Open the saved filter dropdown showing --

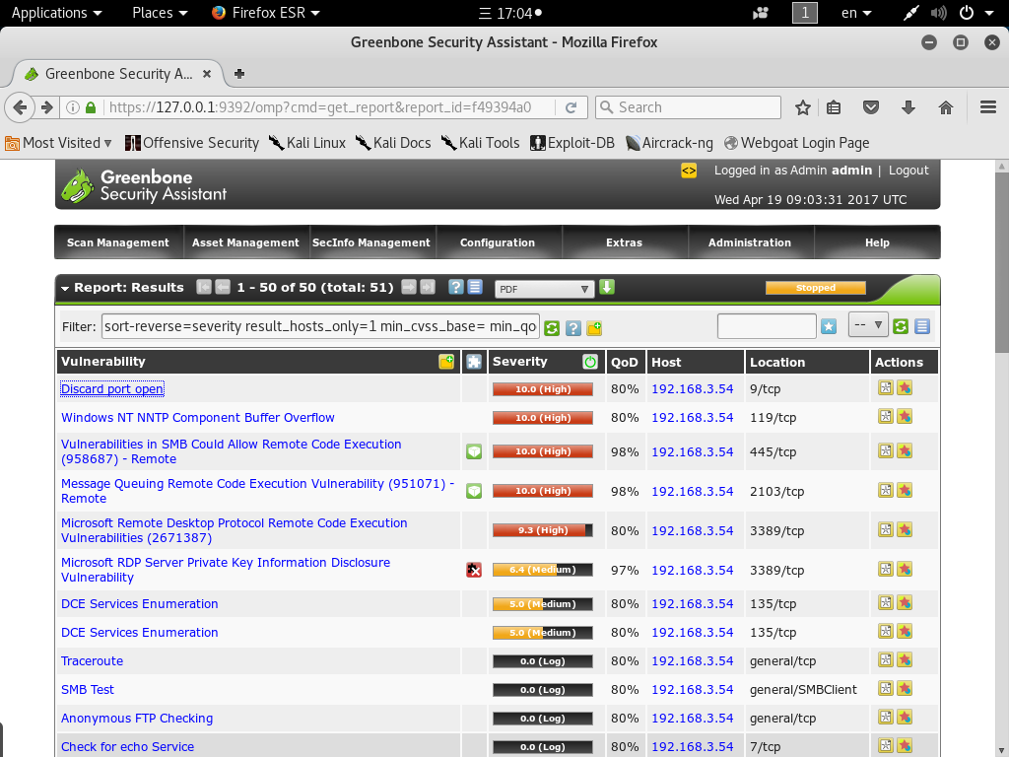(x=868, y=325)
